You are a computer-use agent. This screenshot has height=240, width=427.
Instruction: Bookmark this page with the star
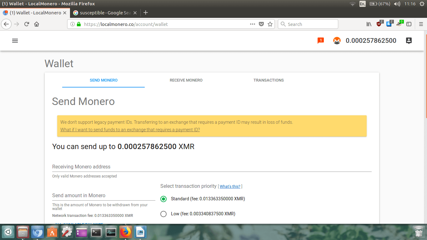pyautogui.click(x=270, y=24)
